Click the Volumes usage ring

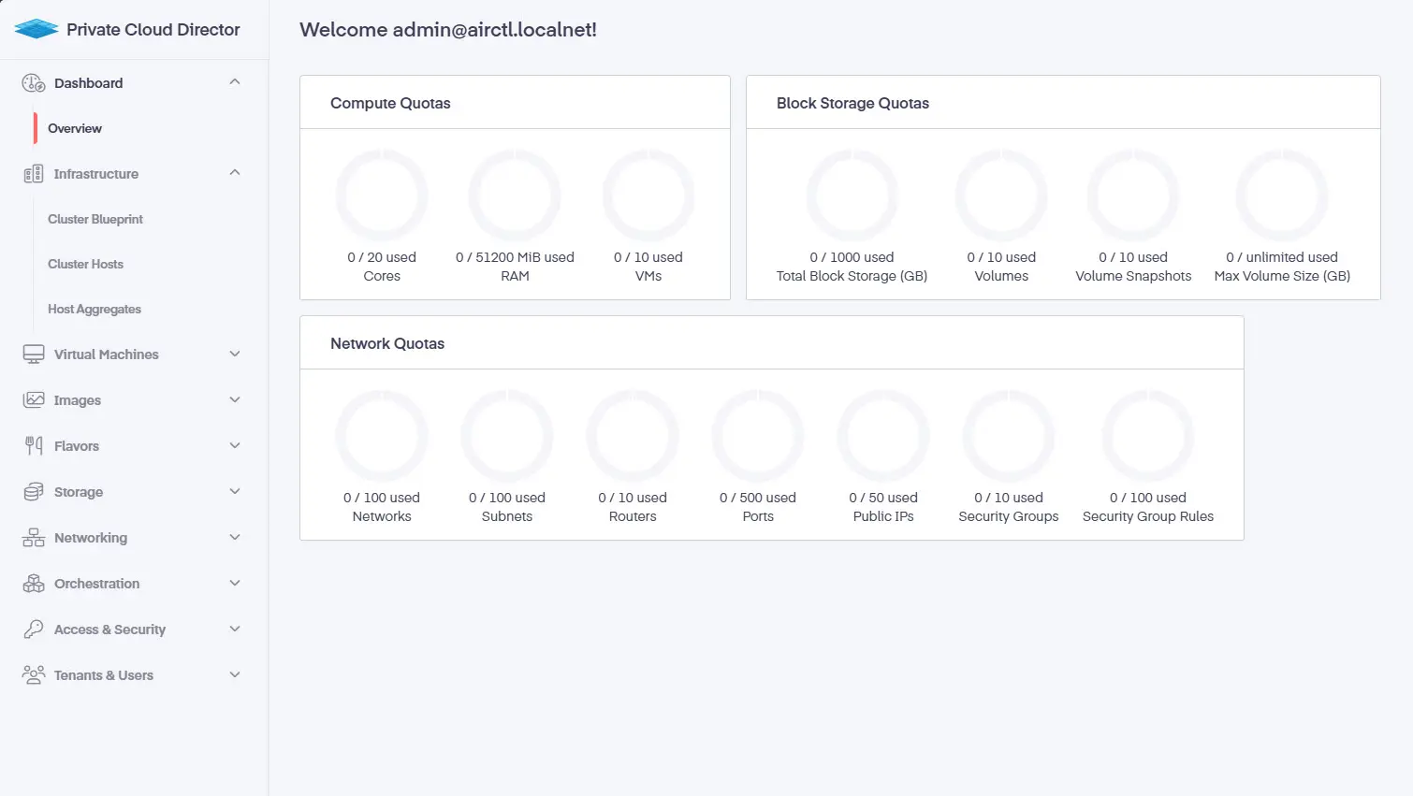(1001, 195)
